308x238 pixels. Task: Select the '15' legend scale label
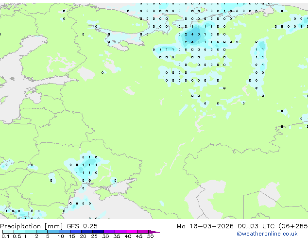tap(72, 236)
